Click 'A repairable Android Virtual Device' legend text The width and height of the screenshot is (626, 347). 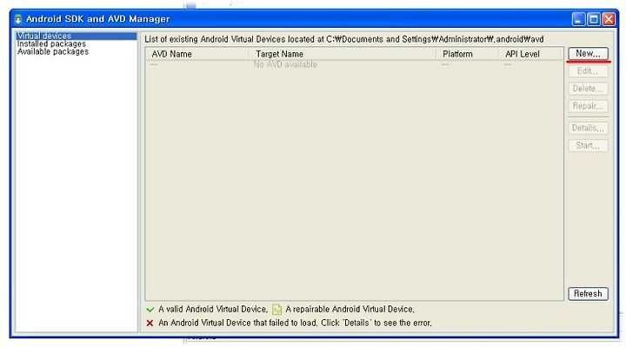[350, 310]
